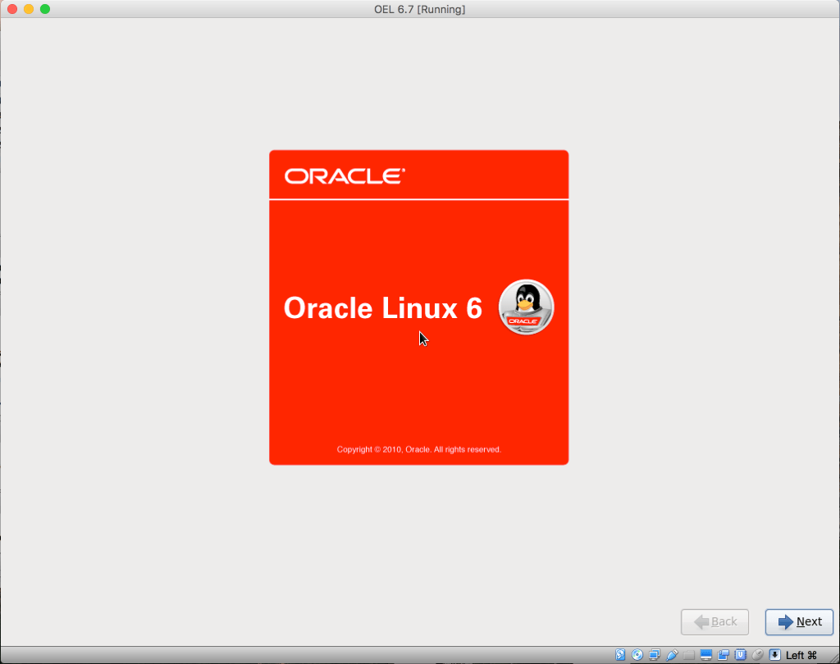
Task: Click the keyboard capture arrow status icon
Action: tap(774, 655)
